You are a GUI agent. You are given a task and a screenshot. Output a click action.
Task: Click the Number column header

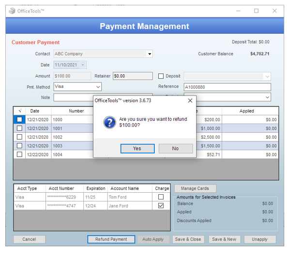(77, 111)
